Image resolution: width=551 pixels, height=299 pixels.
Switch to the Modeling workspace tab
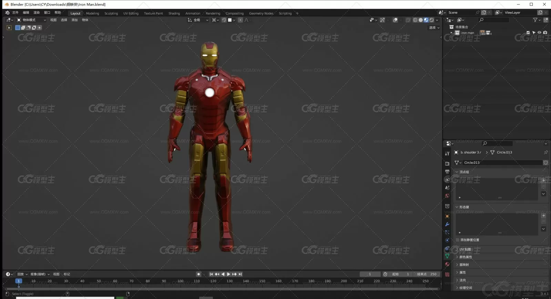92,13
